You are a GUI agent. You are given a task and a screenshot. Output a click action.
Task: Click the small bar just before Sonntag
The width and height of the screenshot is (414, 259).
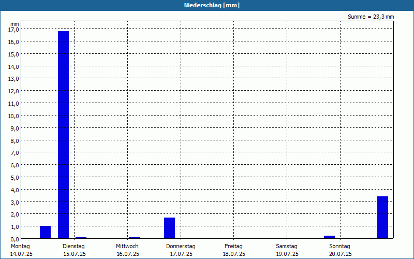pyautogui.click(x=329, y=237)
